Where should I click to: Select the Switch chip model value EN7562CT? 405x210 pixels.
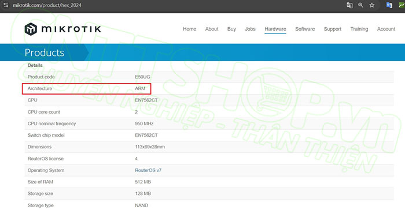(146, 135)
